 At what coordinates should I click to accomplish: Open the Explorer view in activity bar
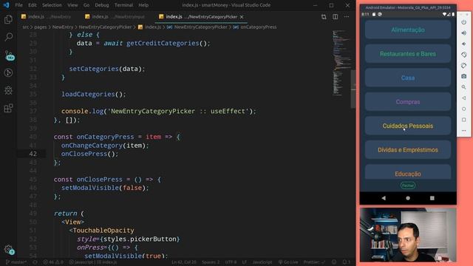pyautogui.click(x=8, y=20)
